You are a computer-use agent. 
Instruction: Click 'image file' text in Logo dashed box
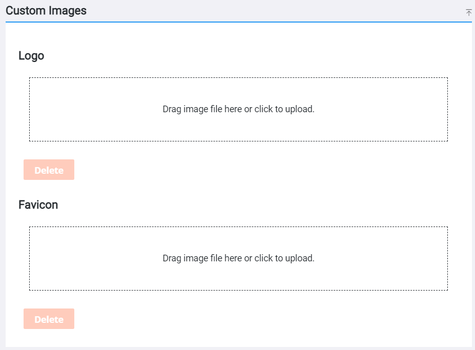203,109
